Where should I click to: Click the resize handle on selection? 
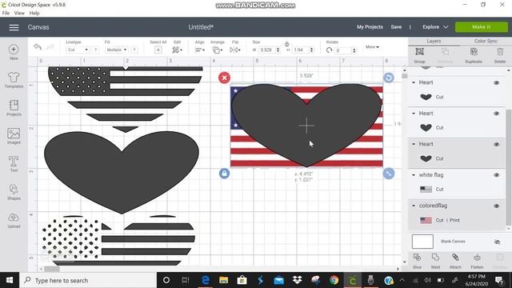pos(389,174)
